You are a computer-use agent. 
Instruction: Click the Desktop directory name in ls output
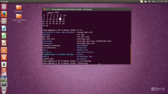[46, 34]
